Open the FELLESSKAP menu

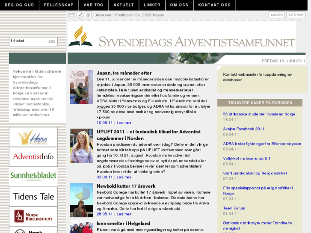tap(59, 5)
